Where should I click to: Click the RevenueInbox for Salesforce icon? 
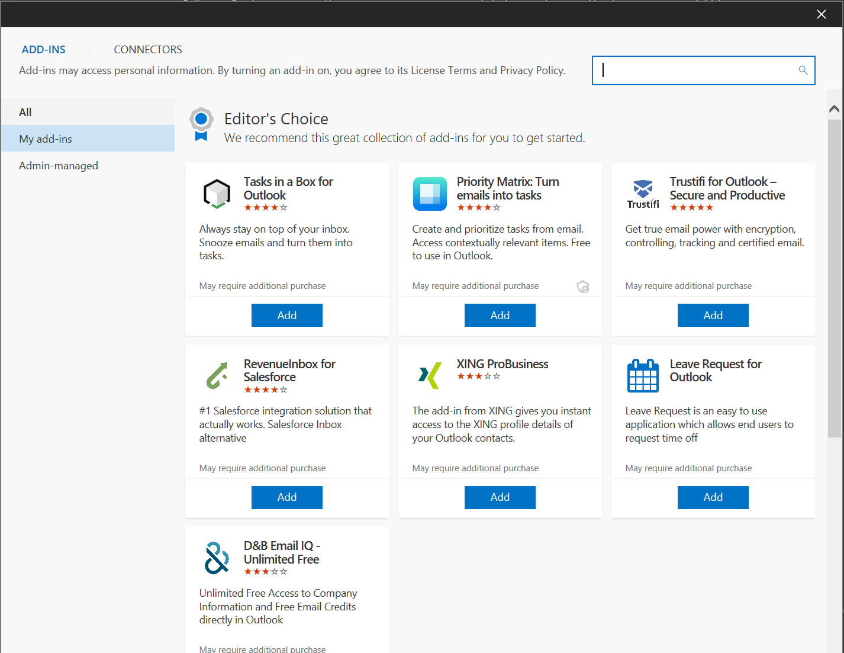click(x=217, y=376)
